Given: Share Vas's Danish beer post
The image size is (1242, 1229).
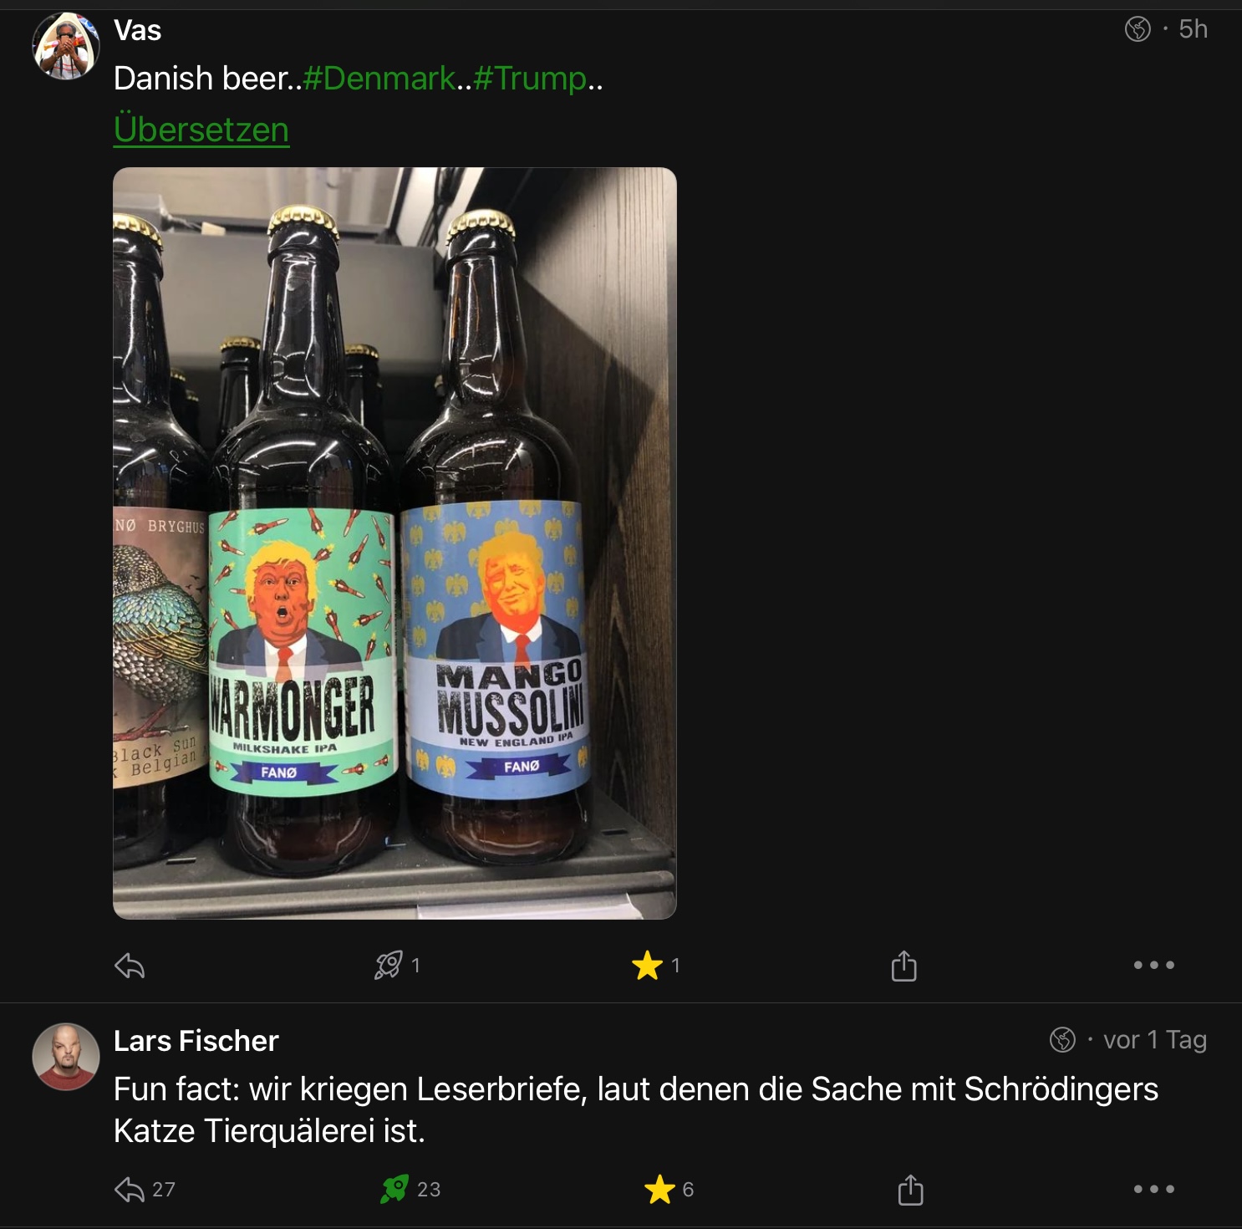Looking at the screenshot, I should tap(904, 966).
